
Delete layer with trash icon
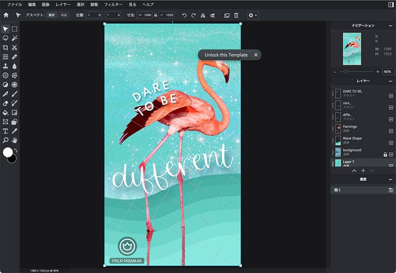tap(236, 15)
